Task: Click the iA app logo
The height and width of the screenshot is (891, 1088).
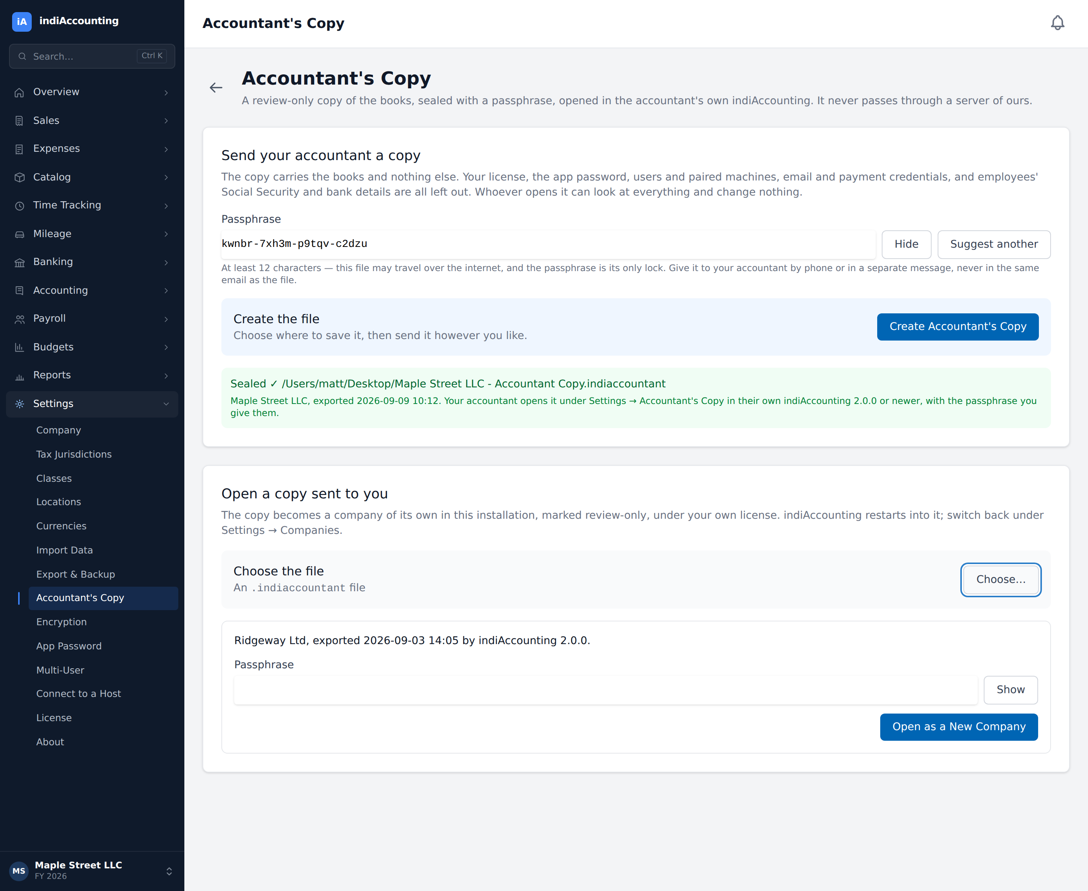Action: (x=22, y=22)
